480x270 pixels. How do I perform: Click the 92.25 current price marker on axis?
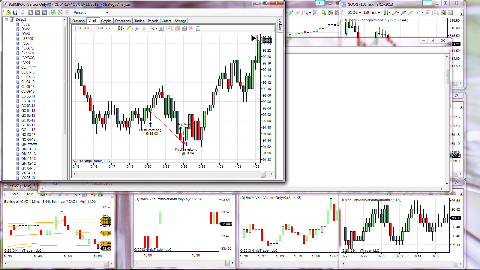[x=266, y=40]
